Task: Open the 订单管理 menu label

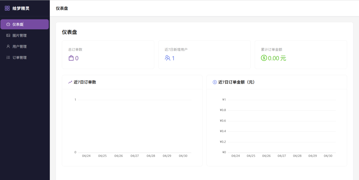Action: [x=20, y=58]
